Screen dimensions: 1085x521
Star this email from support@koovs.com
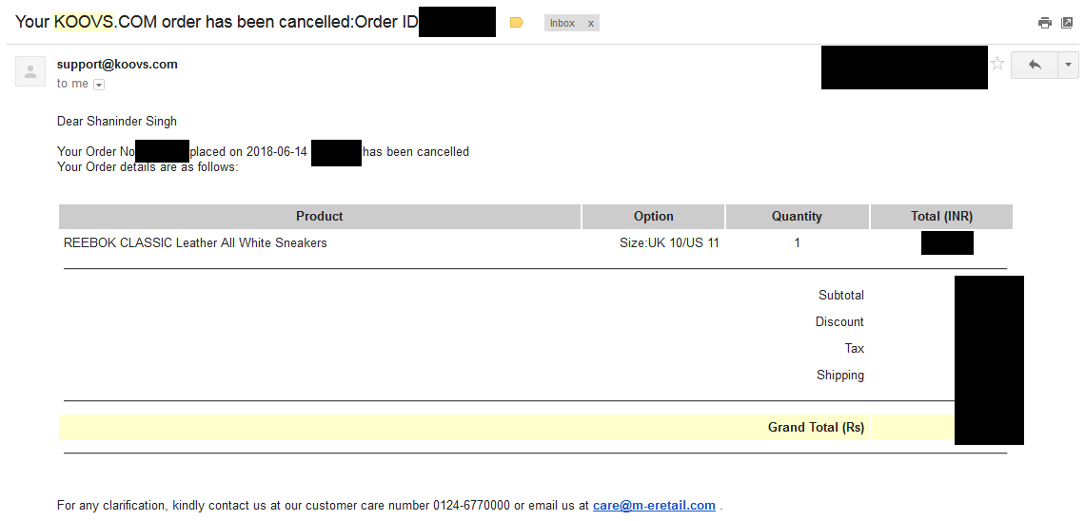click(997, 64)
